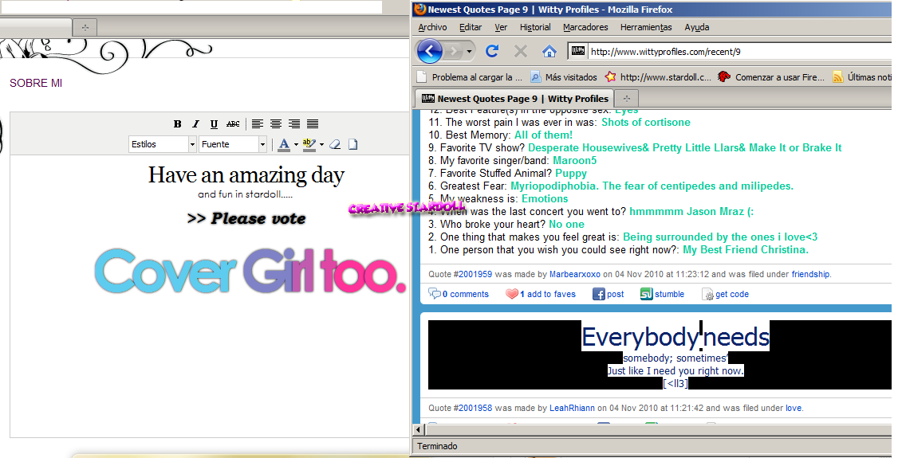
Task: Toggle bold formatting in the Stardoll editor
Action: pyautogui.click(x=178, y=124)
